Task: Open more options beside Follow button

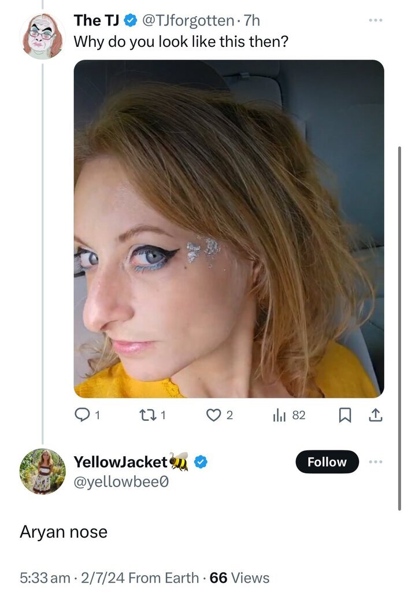Action: click(x=376, y=462)
